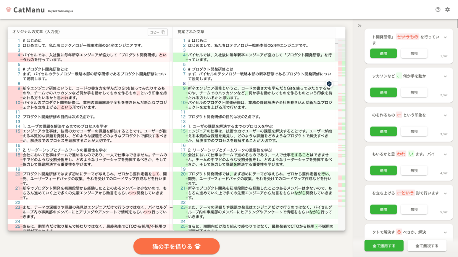Click line 20 プロダクト開発研修では in original pane

tap(94, 179)
